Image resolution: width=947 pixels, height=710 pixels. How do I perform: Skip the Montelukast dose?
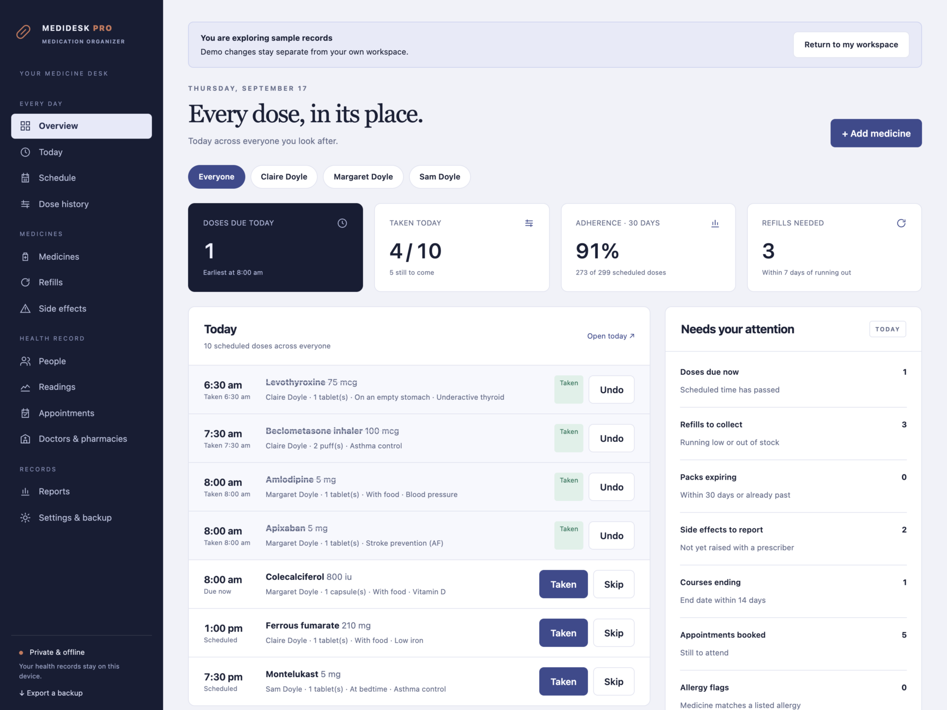click(614, 681)
